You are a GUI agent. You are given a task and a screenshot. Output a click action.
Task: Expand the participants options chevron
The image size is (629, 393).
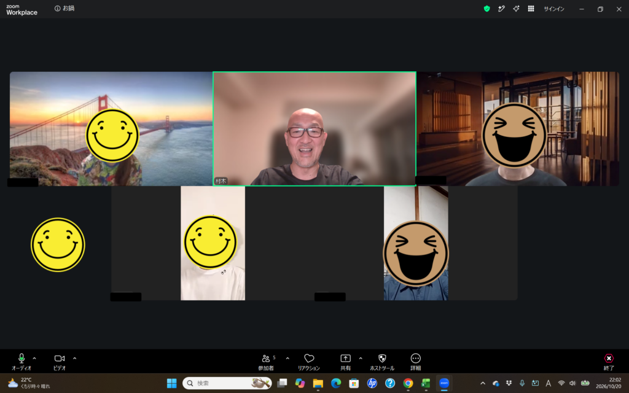pyautogui.click(x=287, y=359)
